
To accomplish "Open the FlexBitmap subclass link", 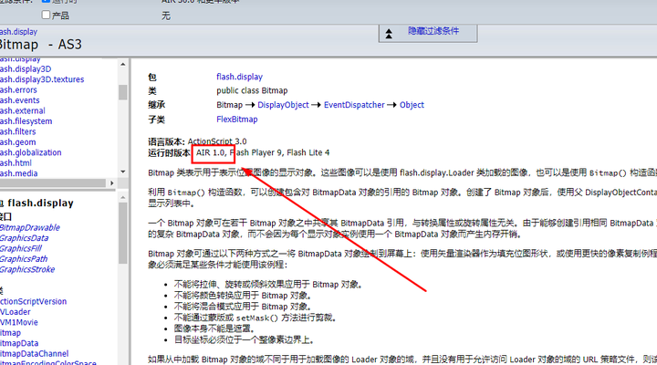I will 236,120.
